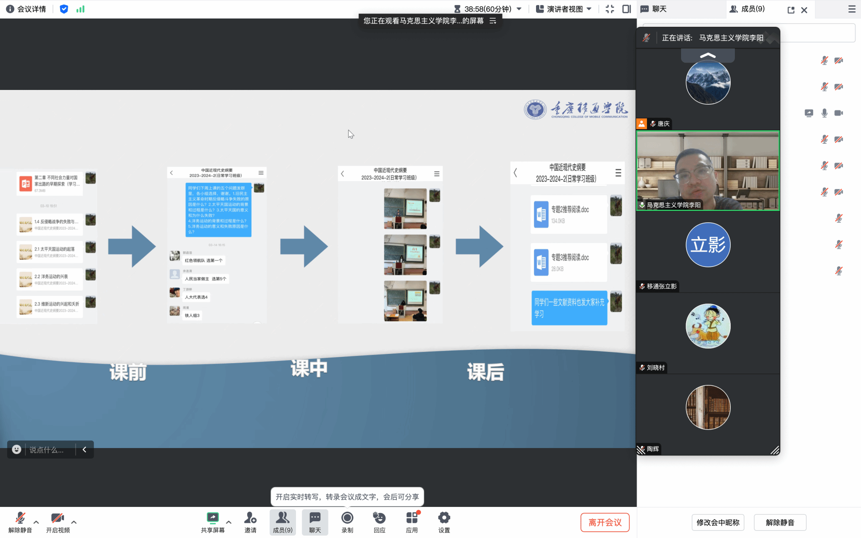Click the green network signal bars icon
Viewport: 861px width, 538px height.
pyautogui.click(x=80, y=9)
